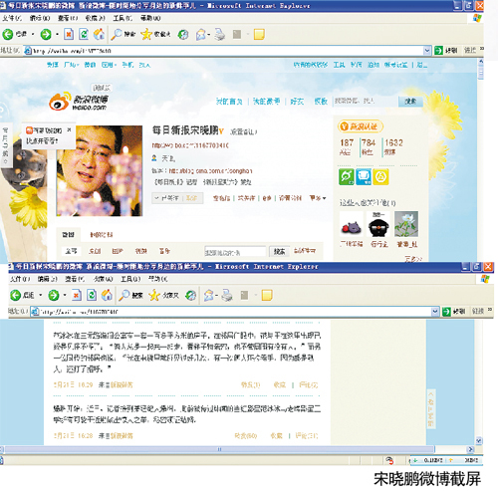Expand the lower address bar dropdown arrow
This screenshot has height=491, width=498.
tap(435, 312)
